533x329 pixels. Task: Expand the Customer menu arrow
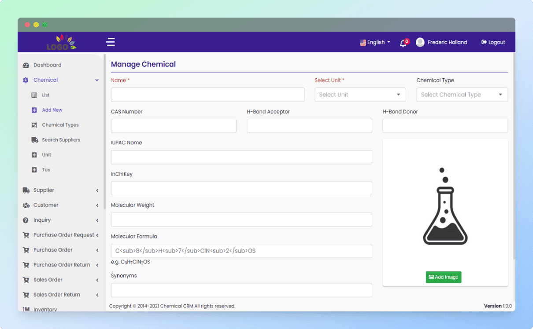pyautogui.click(x=97, y=205)
